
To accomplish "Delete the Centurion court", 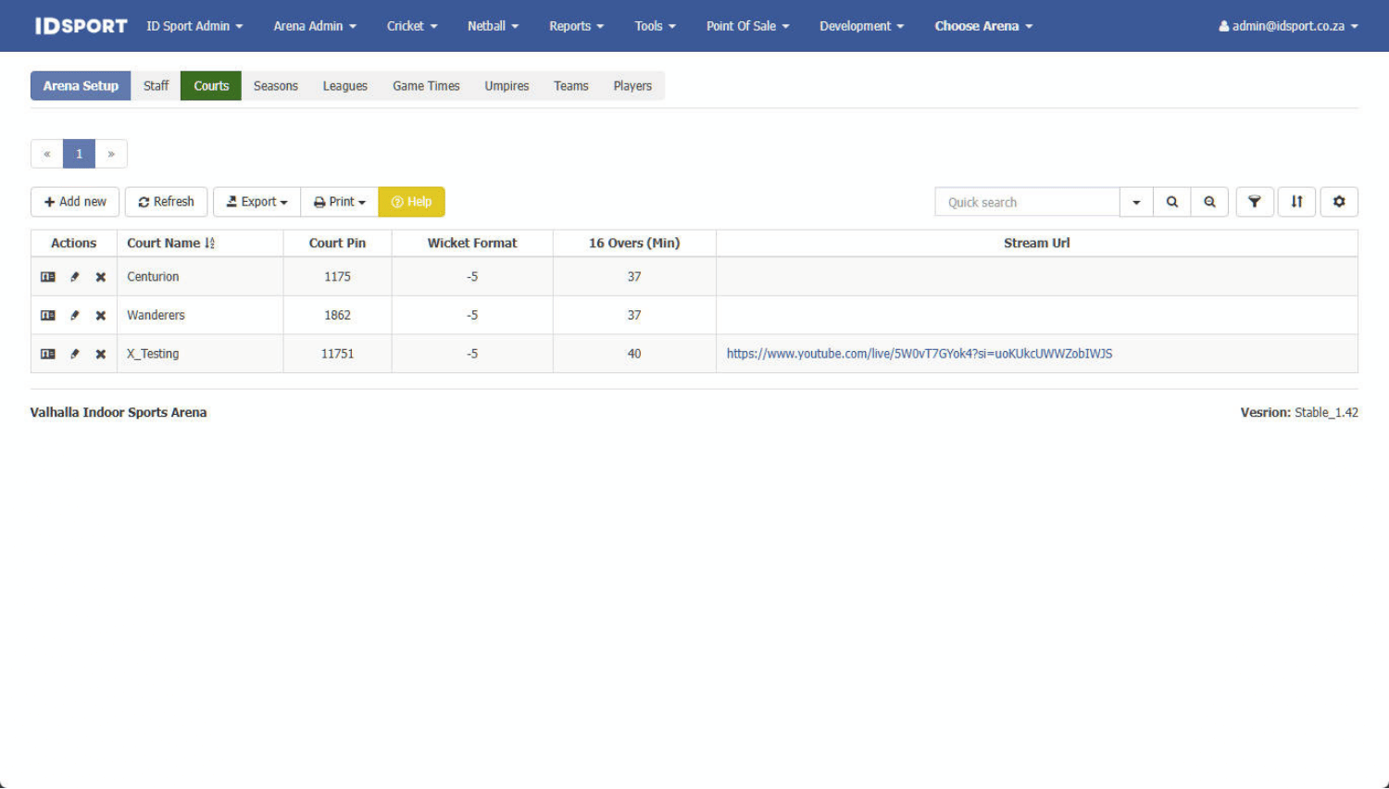I will pyautogui.click(x=101, y=277).
